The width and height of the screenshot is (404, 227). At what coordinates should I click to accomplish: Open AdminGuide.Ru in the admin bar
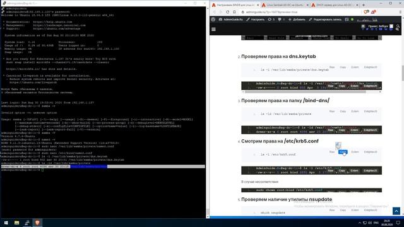231,20
